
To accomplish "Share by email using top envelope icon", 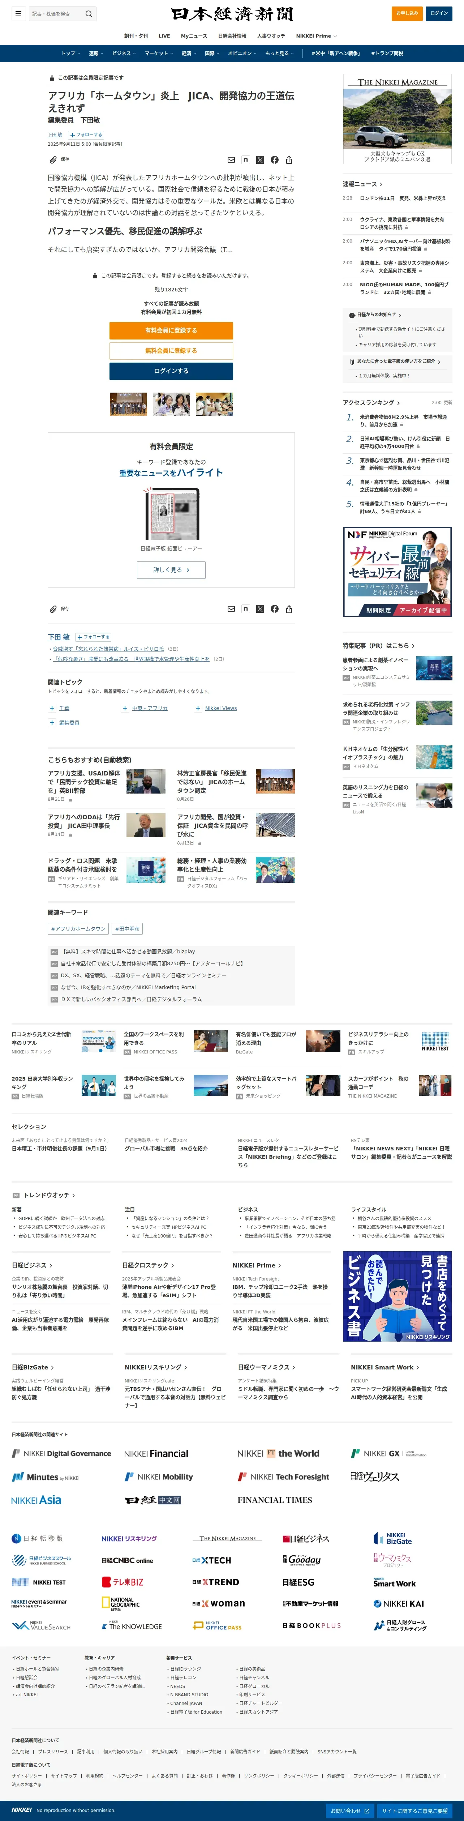I will (x=231, y=160).
